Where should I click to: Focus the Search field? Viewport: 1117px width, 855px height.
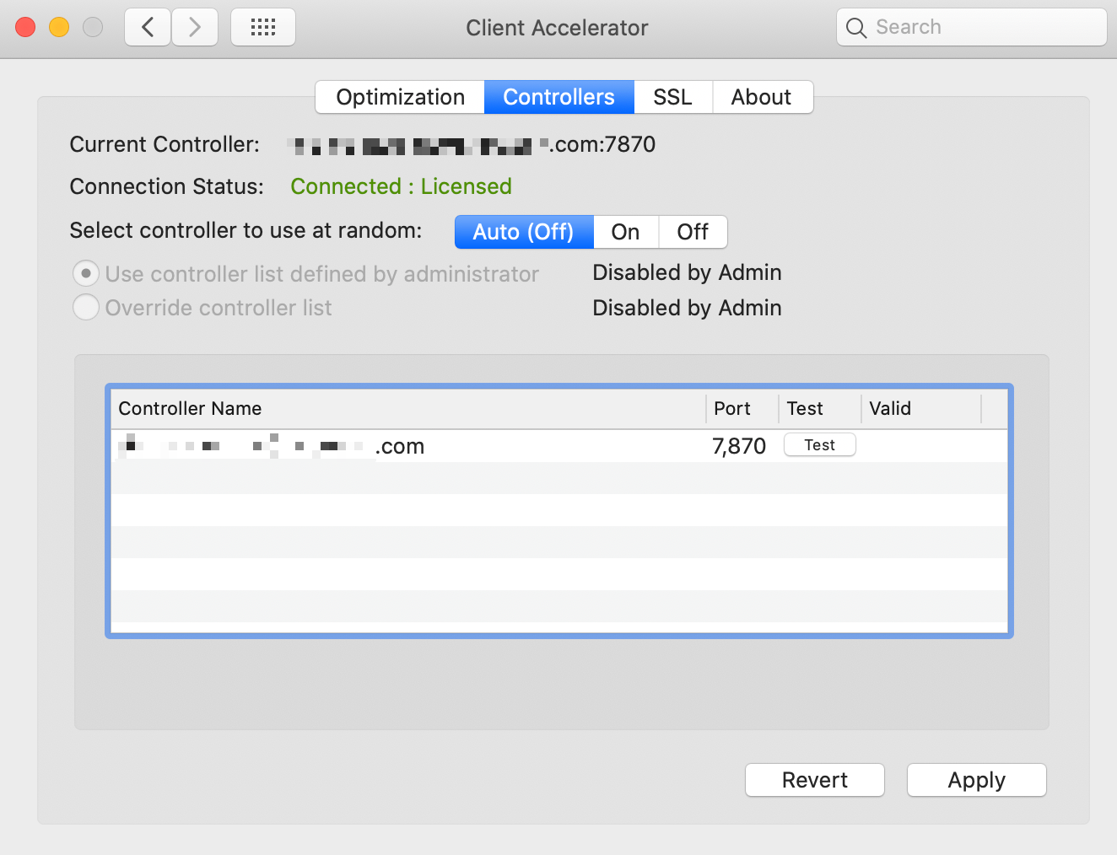pos(972,27)
